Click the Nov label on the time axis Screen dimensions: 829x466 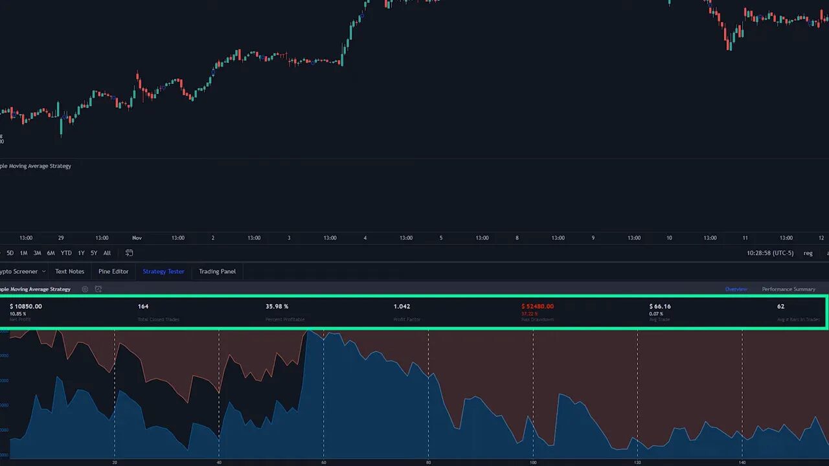click(136, 238)
